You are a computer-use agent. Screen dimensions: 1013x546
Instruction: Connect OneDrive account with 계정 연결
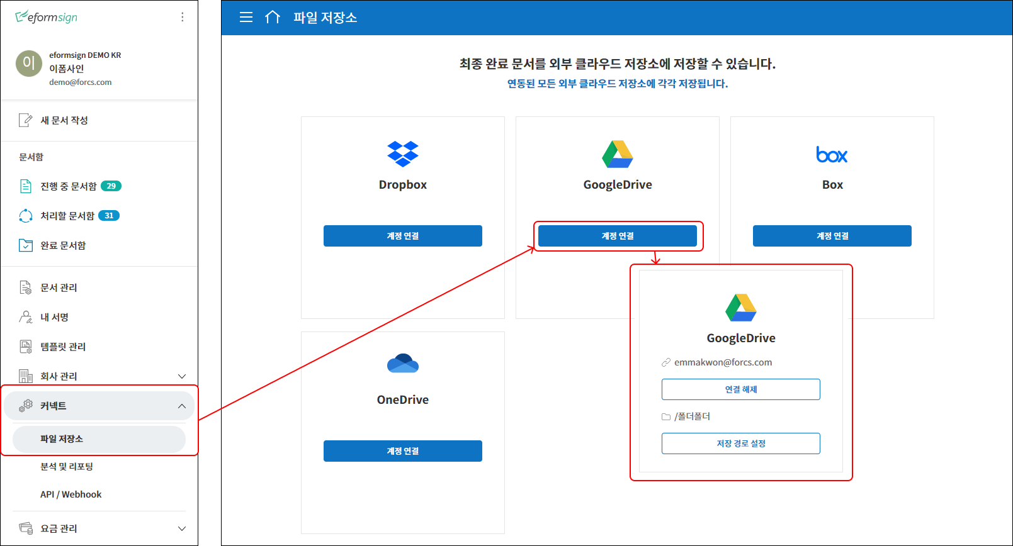pos(403,451)
